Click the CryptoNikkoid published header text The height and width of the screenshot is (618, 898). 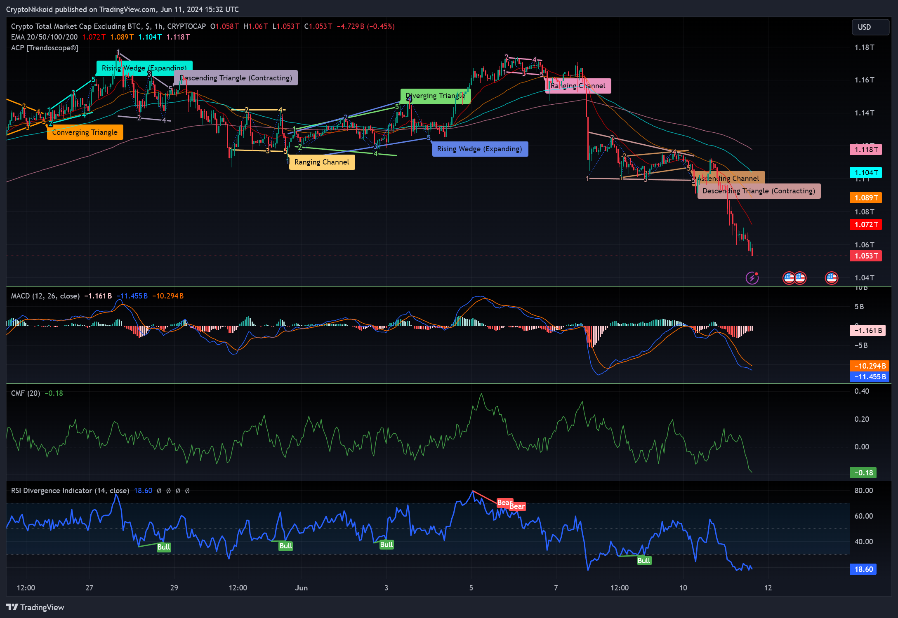(x=122, y=9)
